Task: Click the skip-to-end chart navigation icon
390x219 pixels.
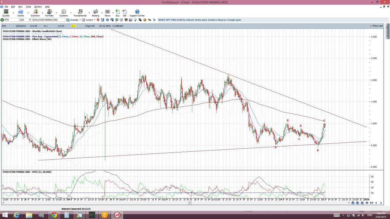Action: point(372,203)
